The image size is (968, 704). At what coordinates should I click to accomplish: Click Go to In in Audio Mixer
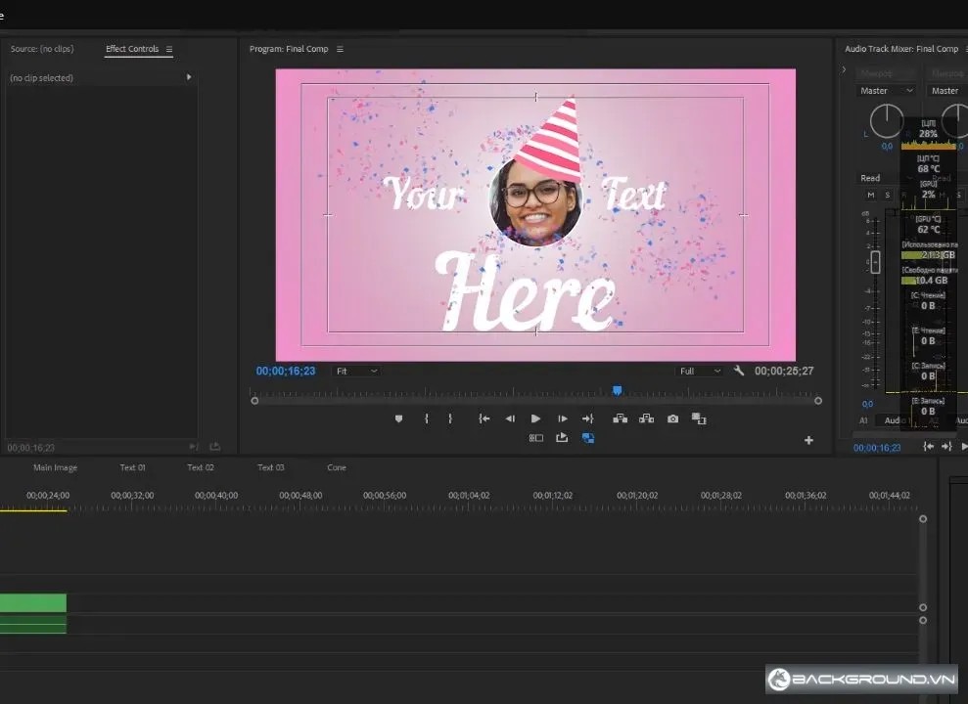pos(928,446)
